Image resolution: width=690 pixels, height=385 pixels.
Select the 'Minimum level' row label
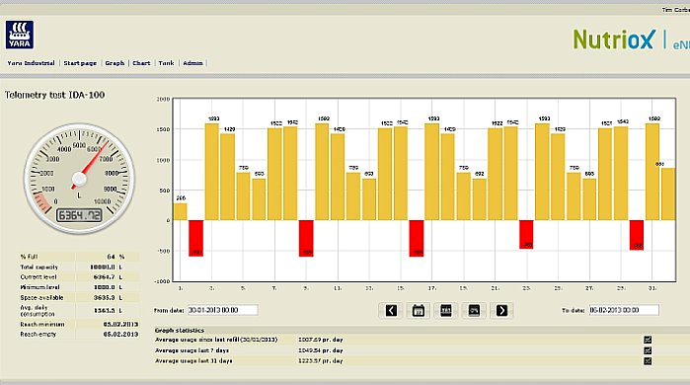pos(39,287)
